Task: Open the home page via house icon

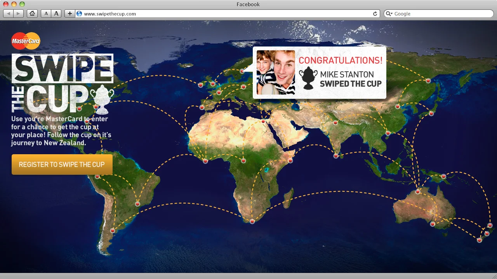Action: click(32, 14)
